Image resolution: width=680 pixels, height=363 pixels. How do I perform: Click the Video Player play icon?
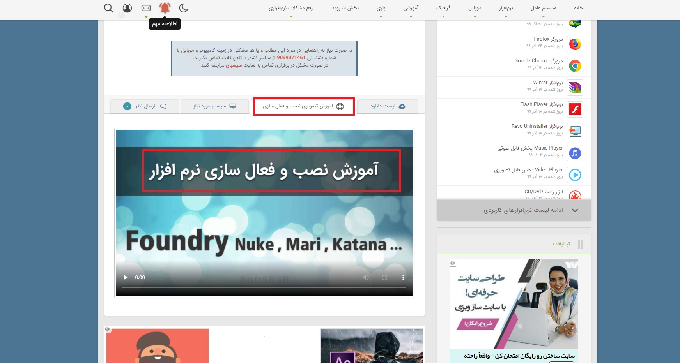[575, 175]
